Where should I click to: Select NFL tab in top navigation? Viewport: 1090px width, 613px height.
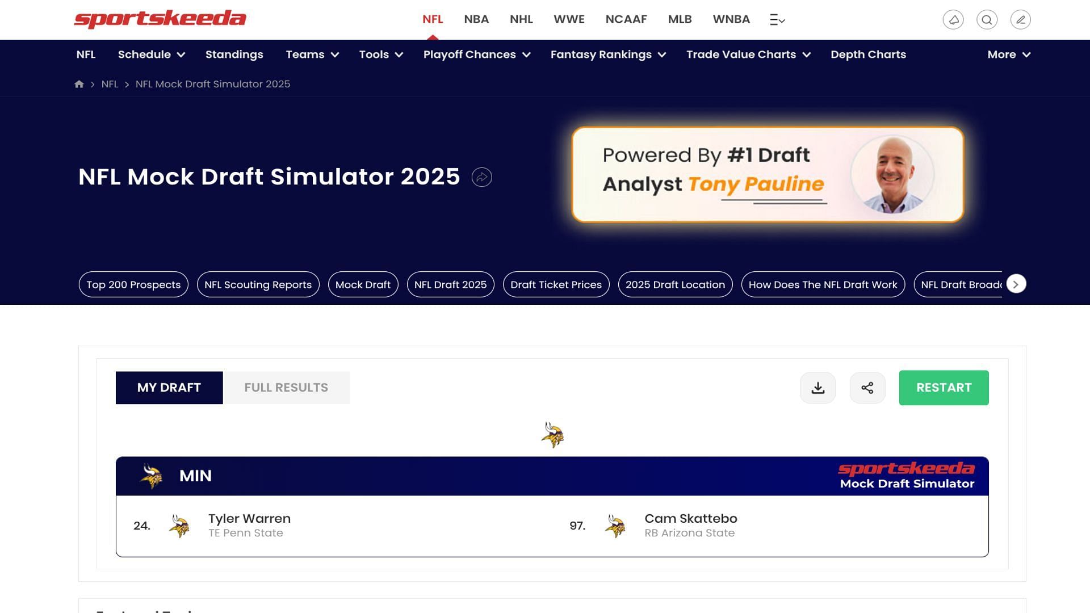click(x=433, y=19)
